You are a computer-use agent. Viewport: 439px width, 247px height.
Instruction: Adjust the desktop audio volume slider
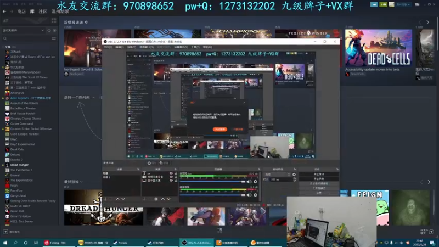(212, 195)
